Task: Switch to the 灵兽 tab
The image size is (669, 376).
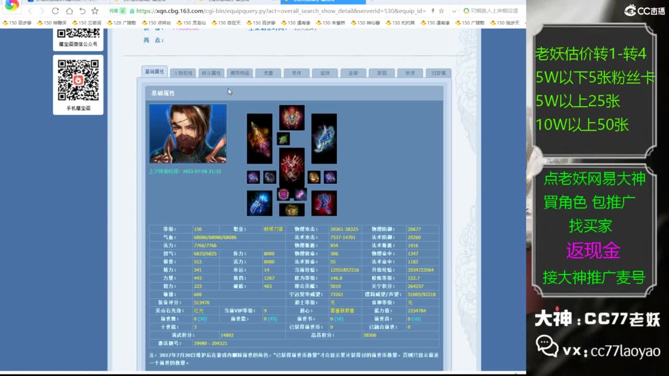Action: coord(268,73)
